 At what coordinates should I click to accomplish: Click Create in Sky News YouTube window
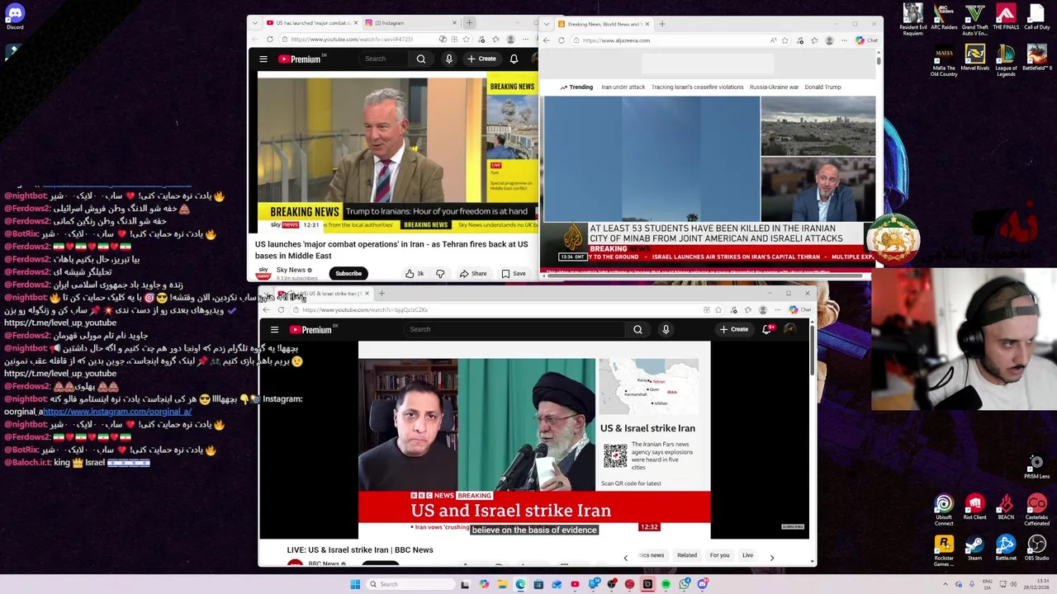click(481, 59)
